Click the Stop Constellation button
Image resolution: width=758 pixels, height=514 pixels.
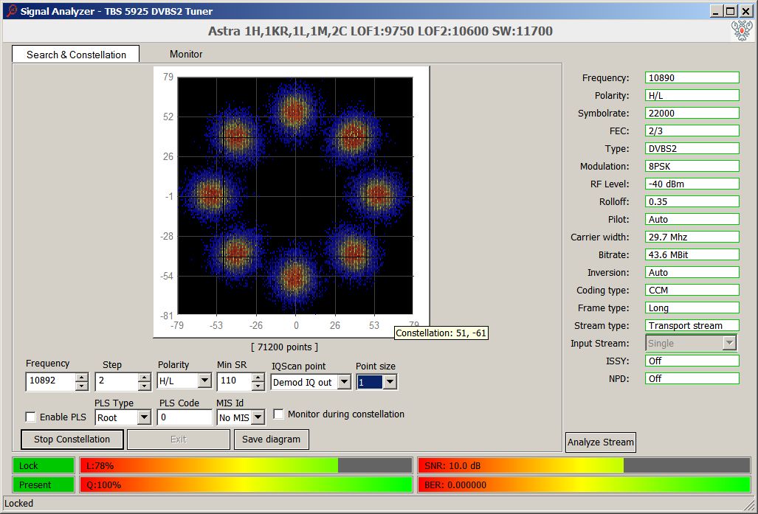tap(72, 440)
